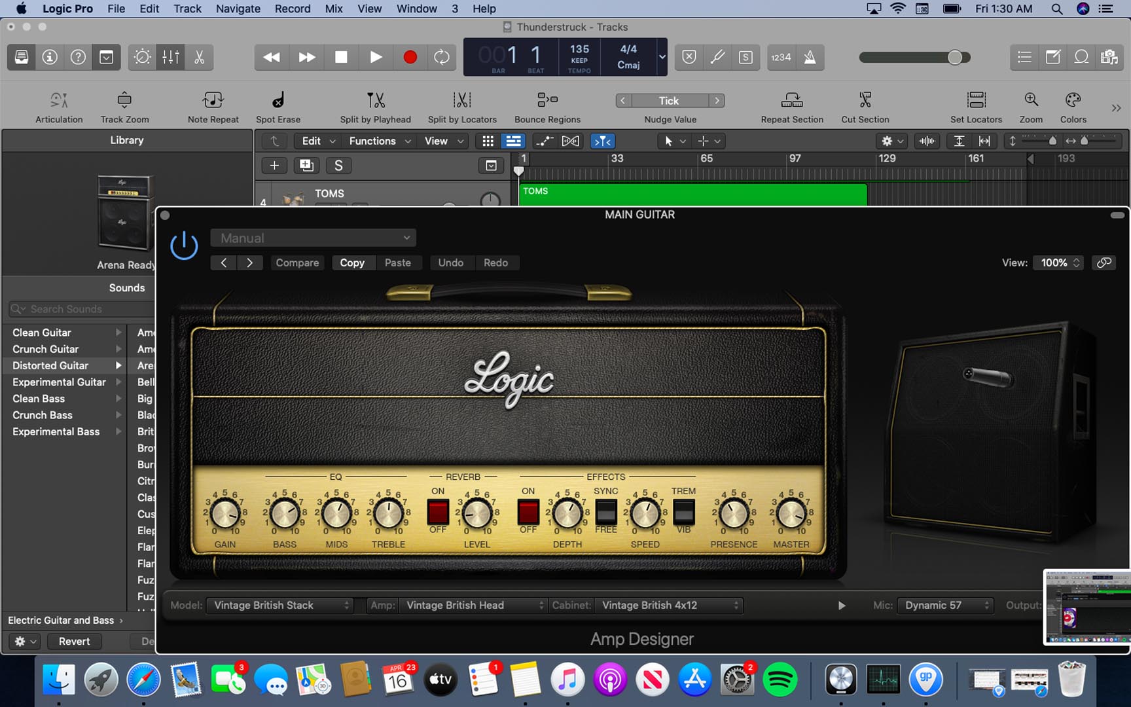Viewport: 1131px width, 707px height.
Task: Open the View 100% size dropdown
Action: (1059, 263)
